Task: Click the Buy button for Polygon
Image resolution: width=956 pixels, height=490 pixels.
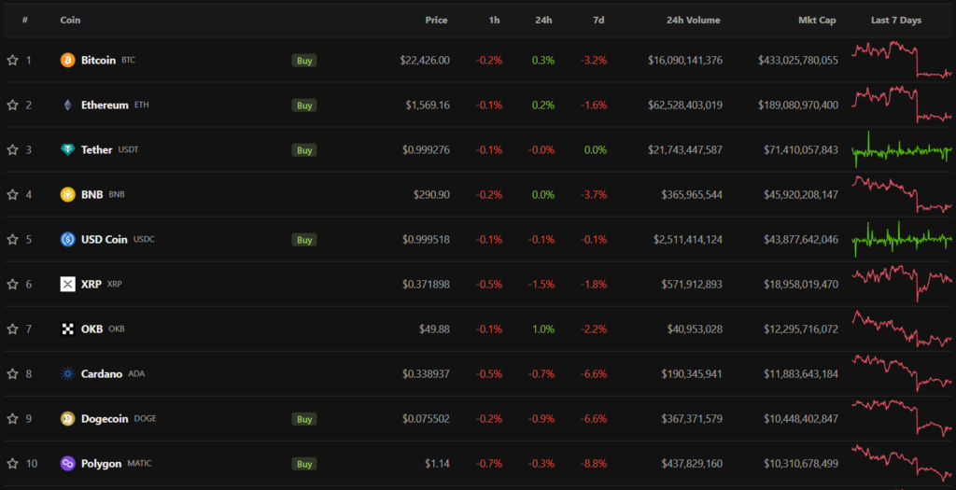Action: click(x=304, y=464)
